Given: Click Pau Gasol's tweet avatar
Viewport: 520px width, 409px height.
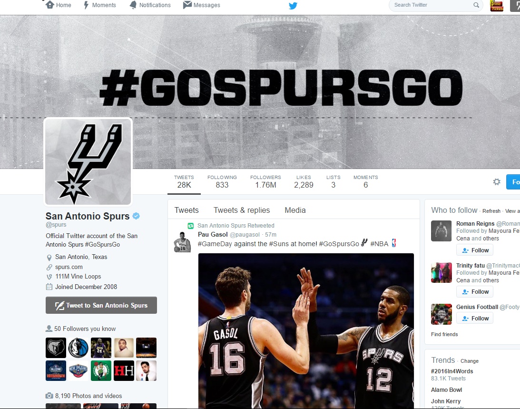Looking at the screenshot, I should pos(182,242).
